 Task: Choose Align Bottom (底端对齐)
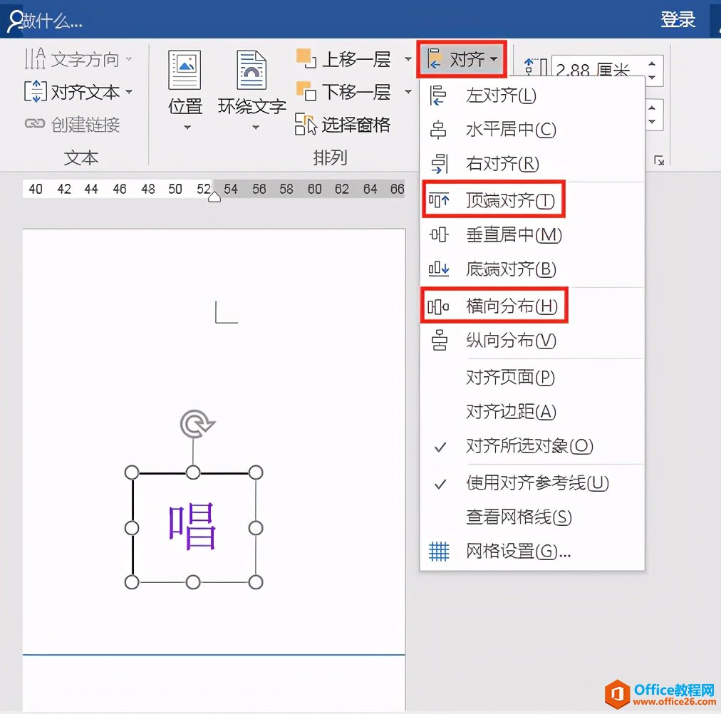tap(532, 269)
